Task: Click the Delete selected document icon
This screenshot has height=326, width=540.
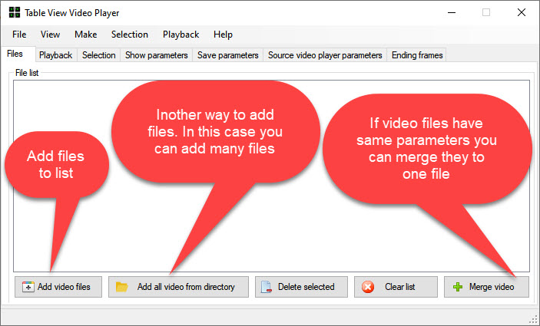Action: [x=267, y=287]
